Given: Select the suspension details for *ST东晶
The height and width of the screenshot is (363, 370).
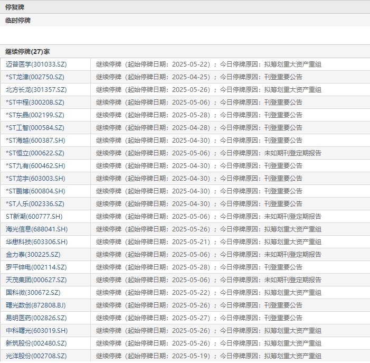Looking at the screenshot, I should click(199, 115).
